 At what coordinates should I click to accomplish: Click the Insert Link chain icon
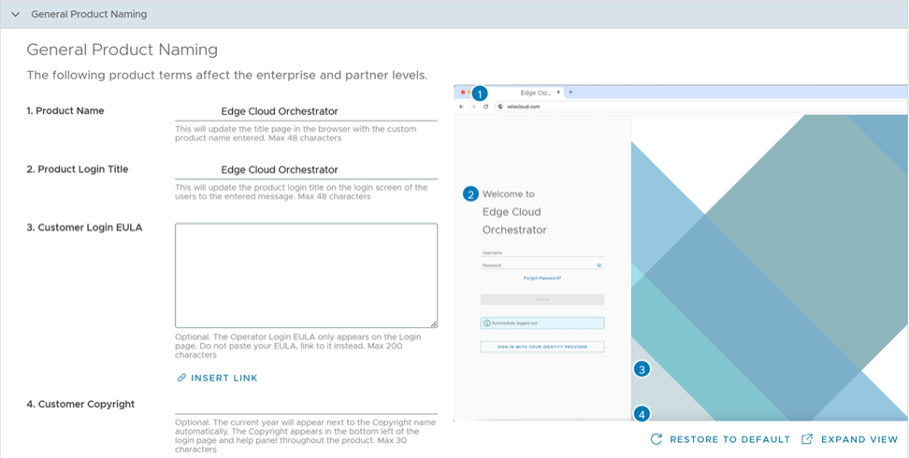[181, 378]
